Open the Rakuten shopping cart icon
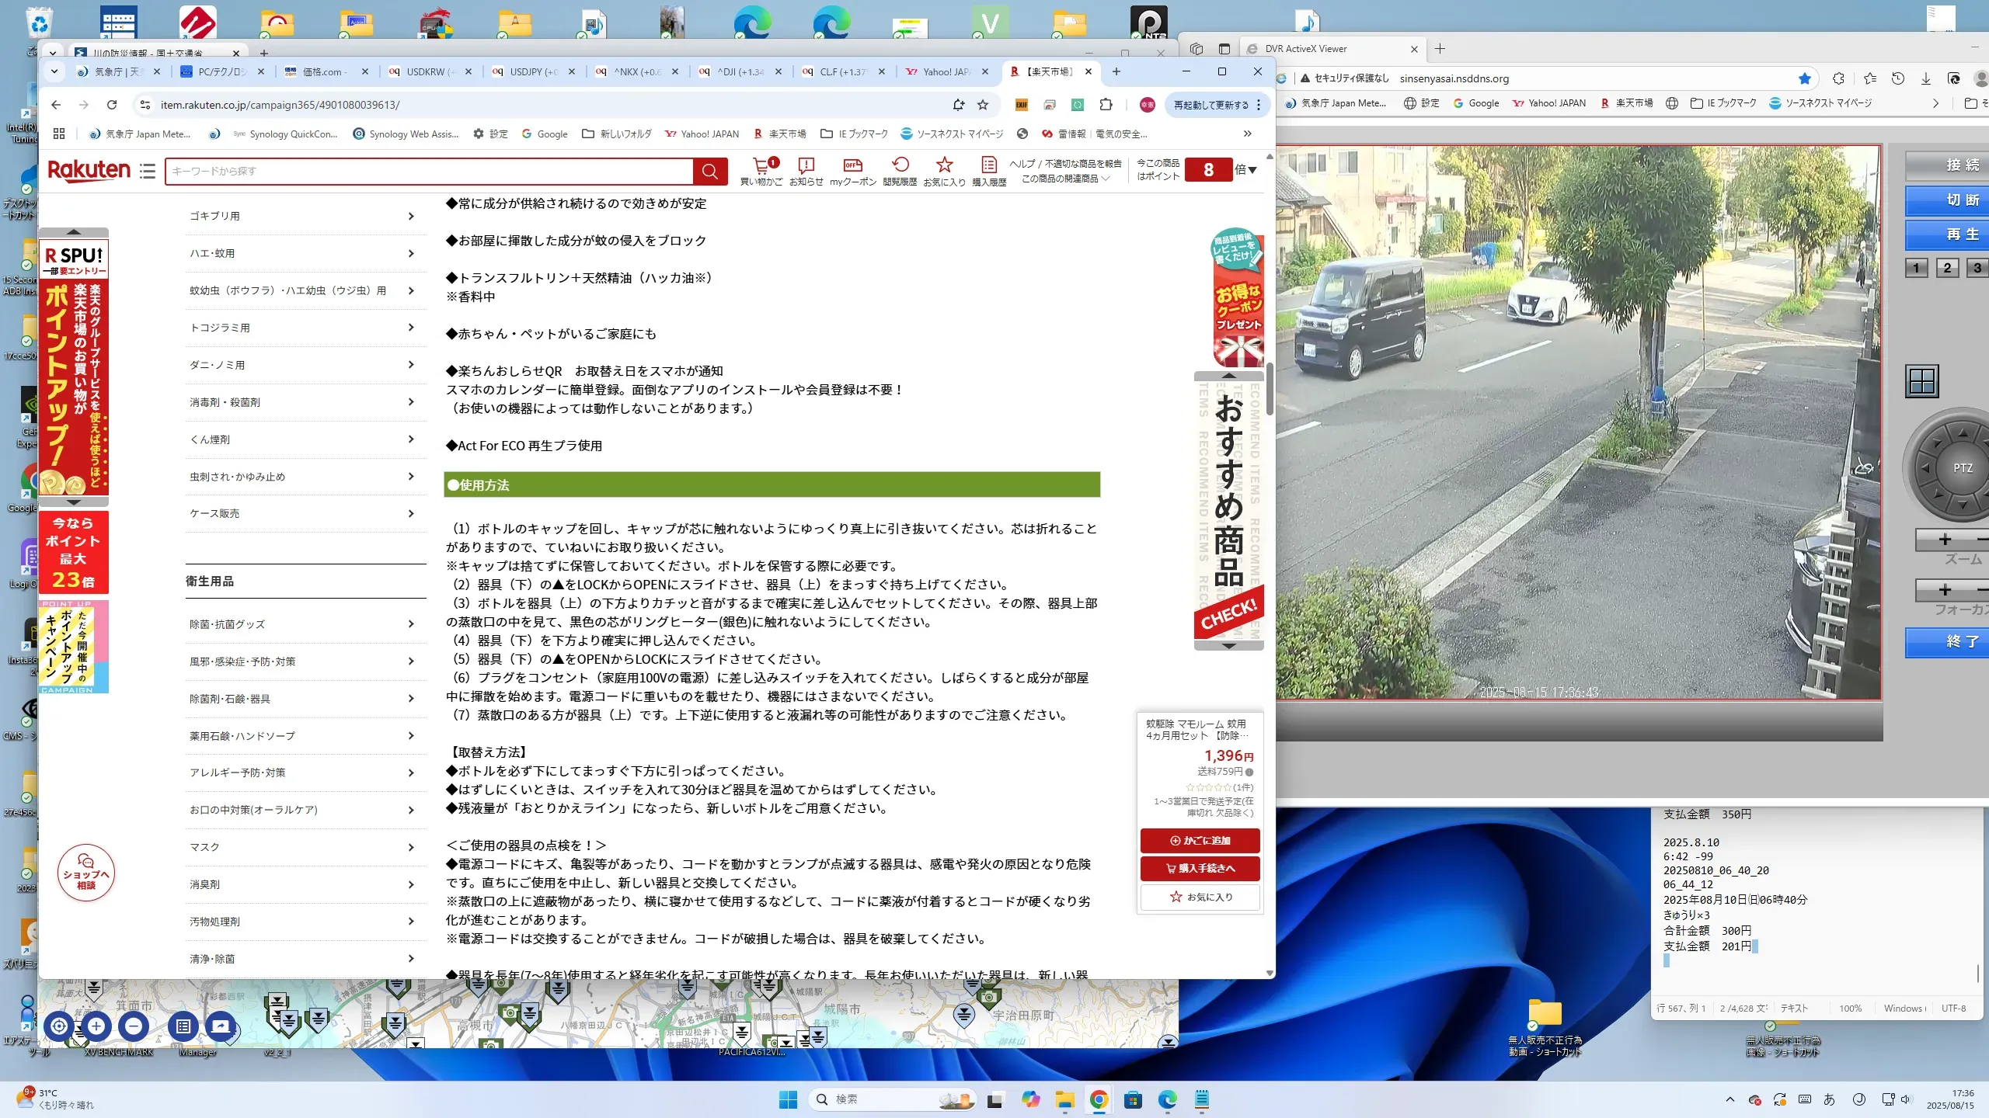 (x=760, y=165)
